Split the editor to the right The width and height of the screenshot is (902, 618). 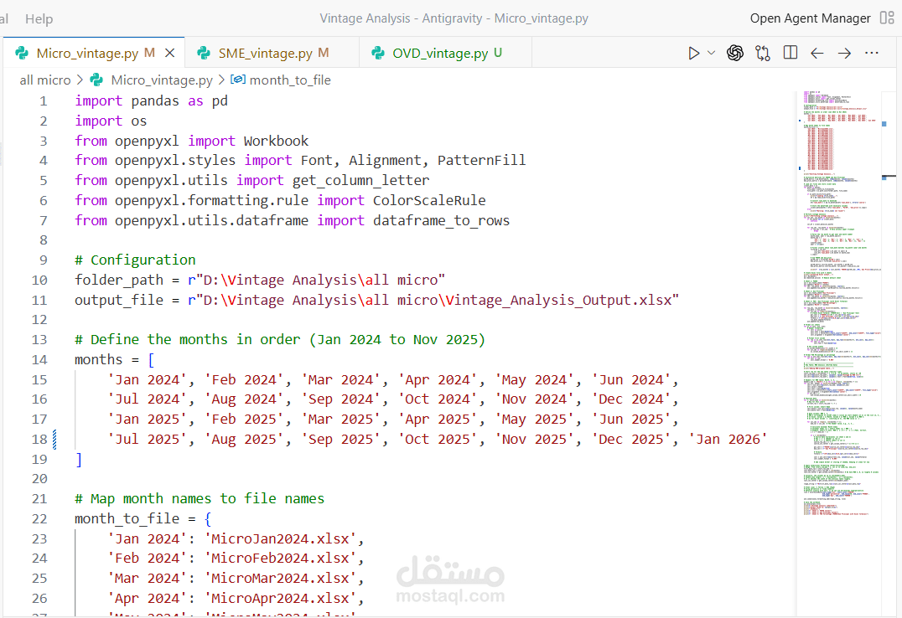[x=791, y=53]
